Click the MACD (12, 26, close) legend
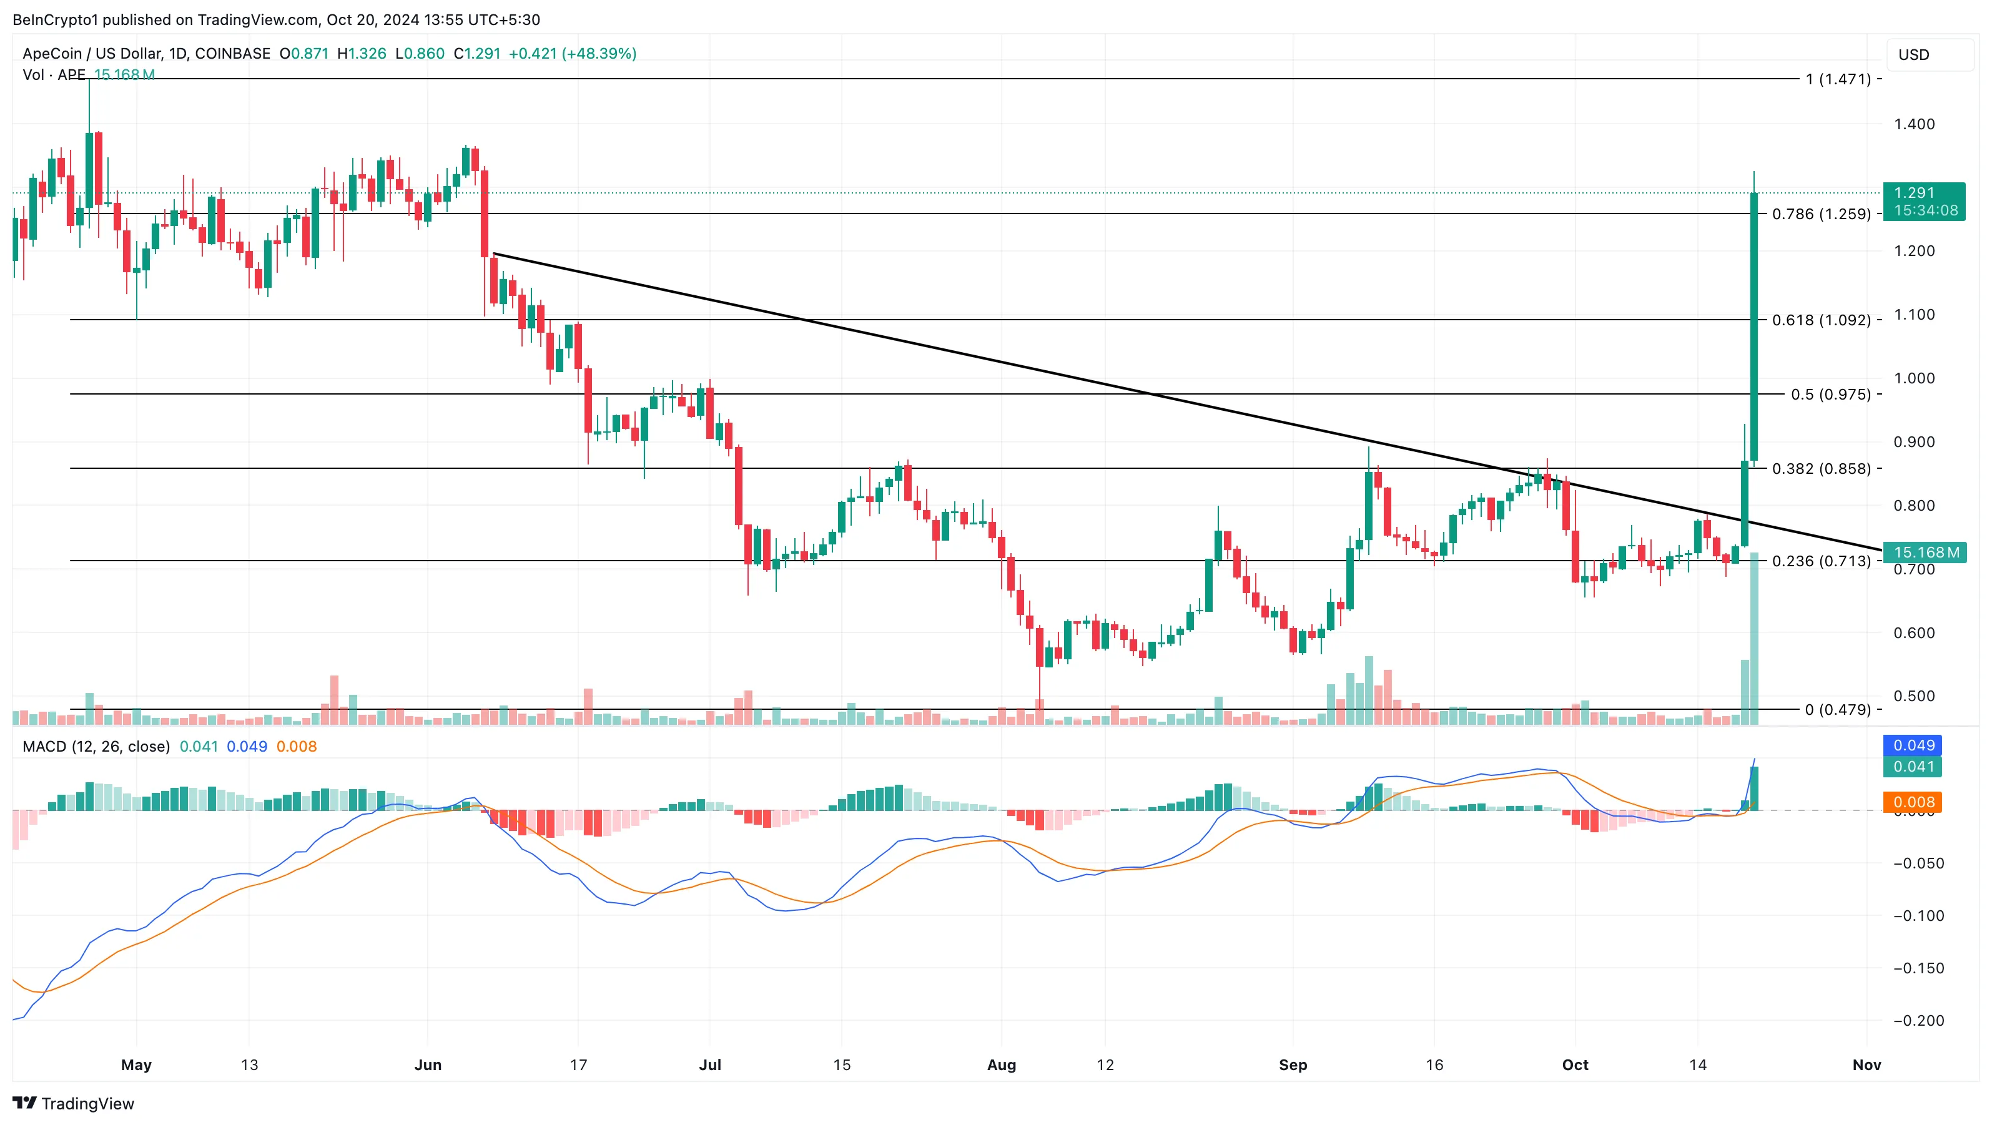Viewport: 1992px width, 1125px height. [x=96, y=746]
